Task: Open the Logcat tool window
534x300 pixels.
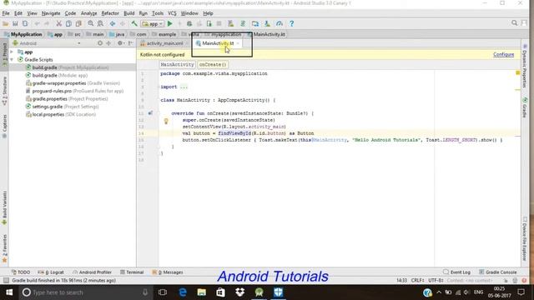Action: 51,272
